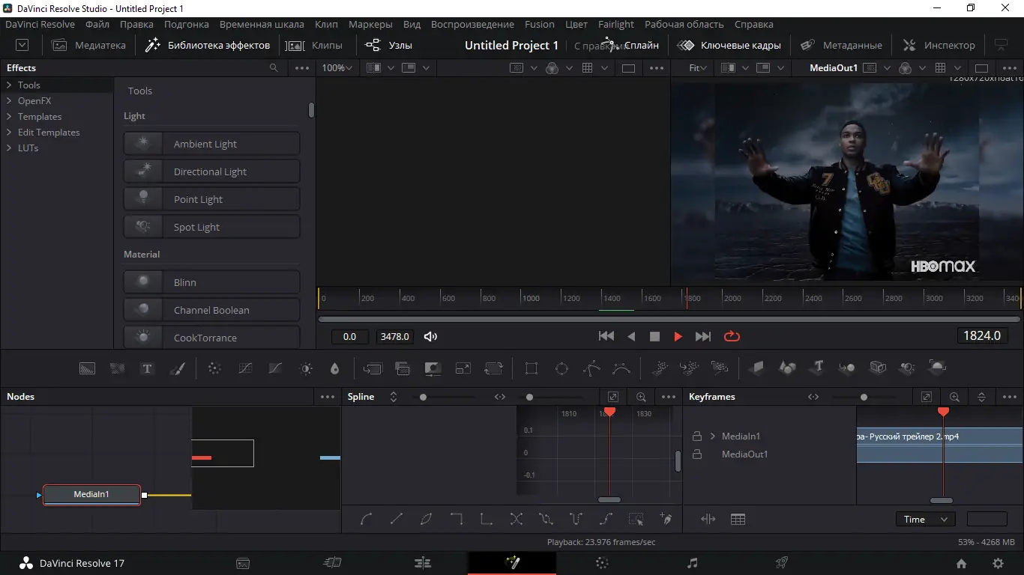The height and width of the screenshot is (575, 1024).
Task: Select the Paint brush tool
Action: (x=177, y=368)
